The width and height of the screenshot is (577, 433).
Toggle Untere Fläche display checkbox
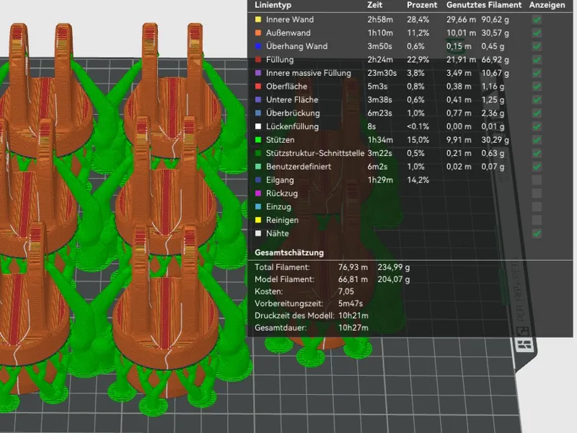coord(537,100)
